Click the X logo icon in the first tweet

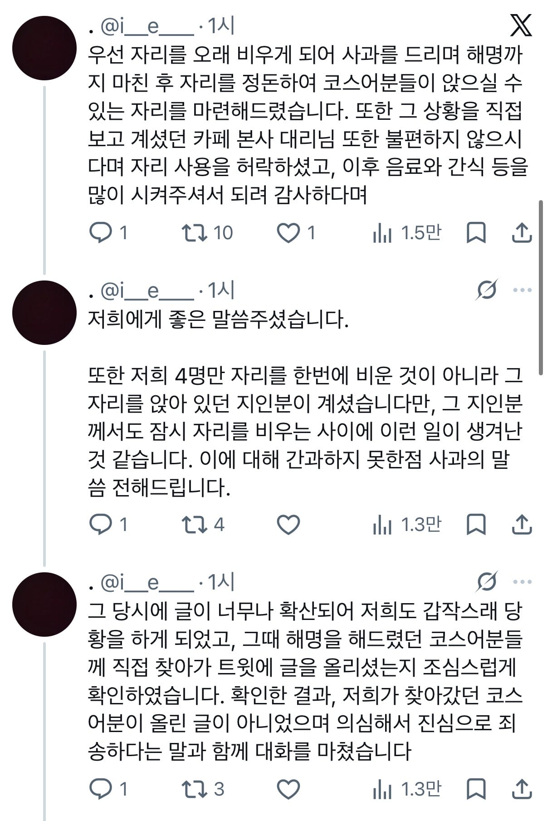521,25
